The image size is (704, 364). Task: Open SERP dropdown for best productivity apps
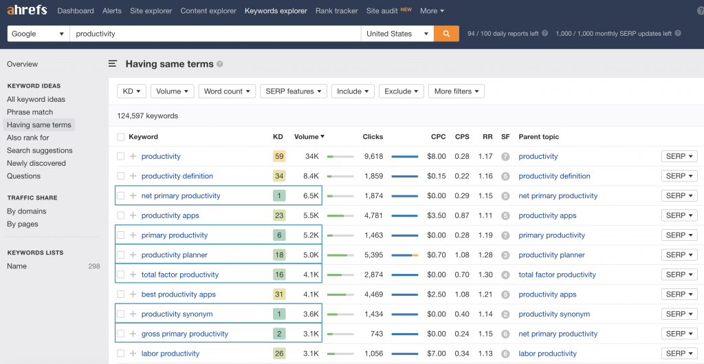point(679,295)
